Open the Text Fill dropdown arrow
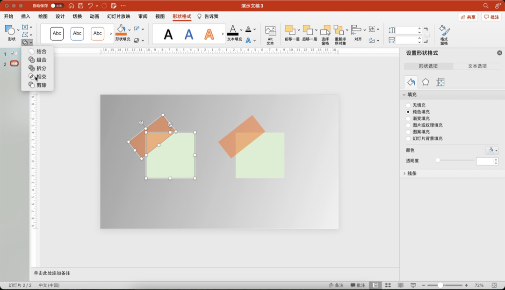The image size is (505, 290). 241,30
